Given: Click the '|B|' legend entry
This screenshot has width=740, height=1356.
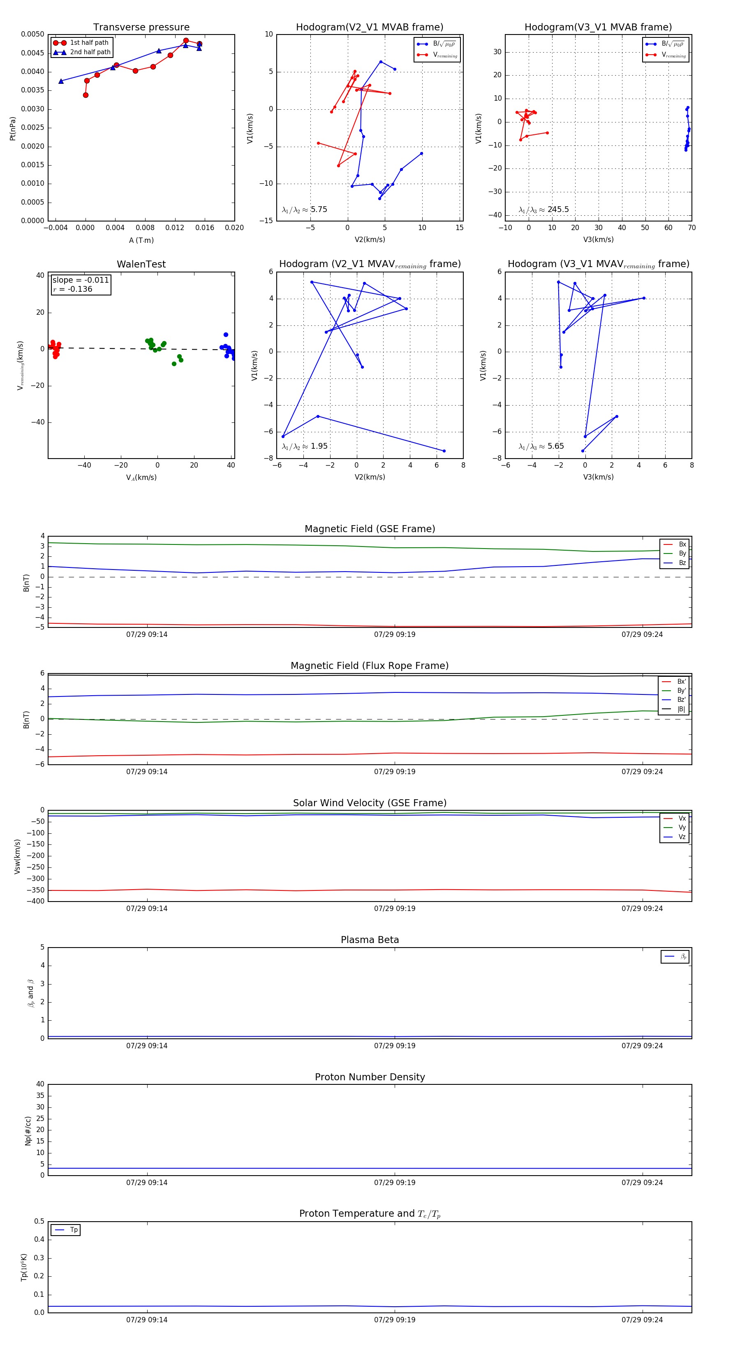Looking at the screenshot, I should coord(674,709).
